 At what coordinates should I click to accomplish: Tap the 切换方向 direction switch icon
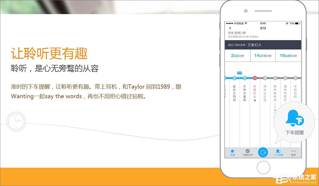point(248,151)
